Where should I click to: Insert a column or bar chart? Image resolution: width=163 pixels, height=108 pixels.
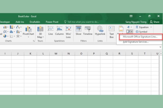5,27
